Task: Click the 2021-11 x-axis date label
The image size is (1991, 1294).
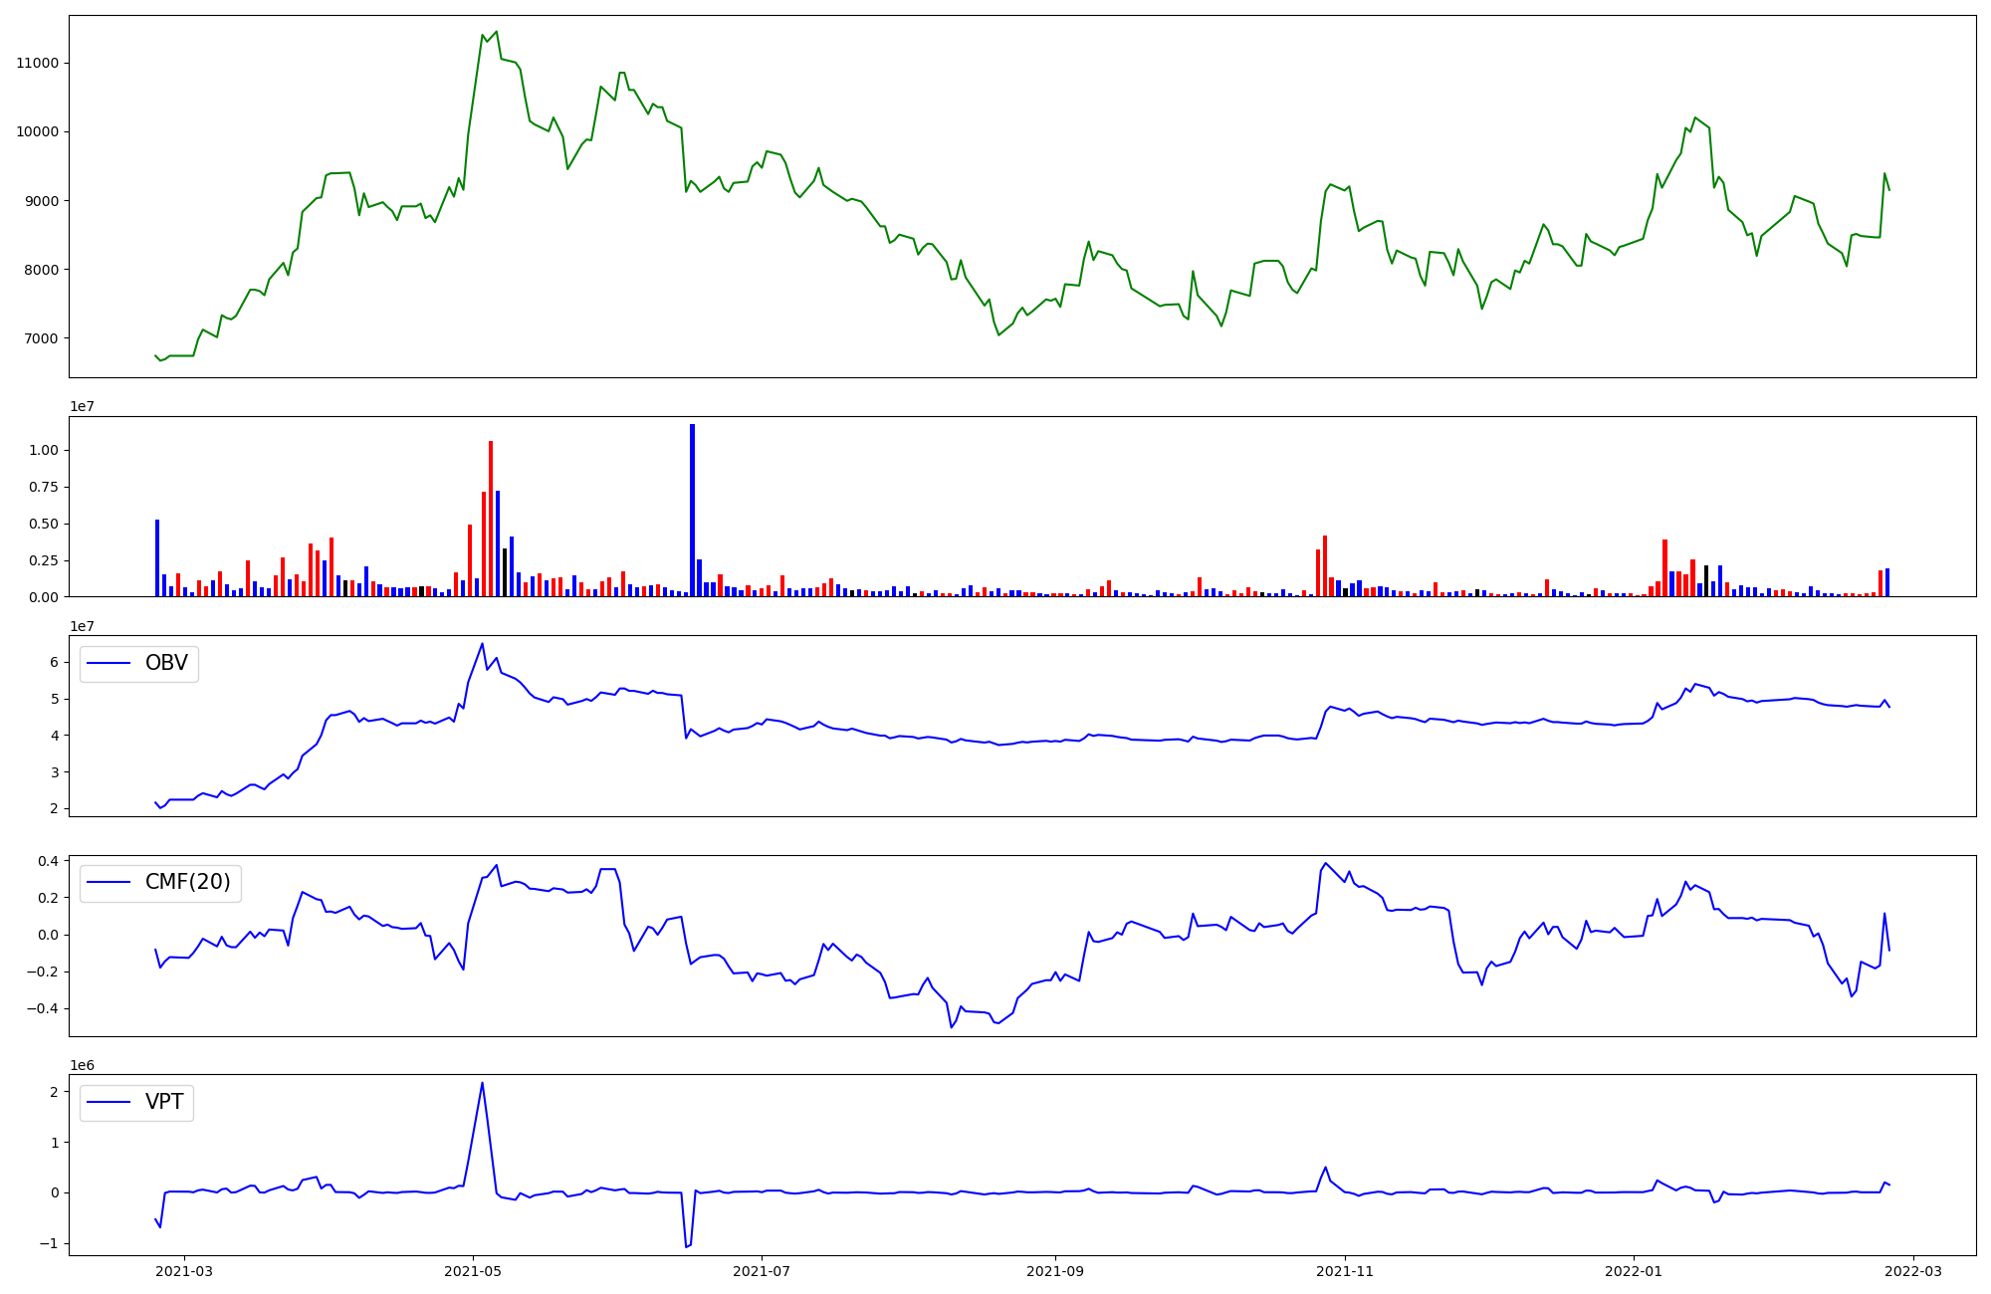Action: [1345, 1271]
